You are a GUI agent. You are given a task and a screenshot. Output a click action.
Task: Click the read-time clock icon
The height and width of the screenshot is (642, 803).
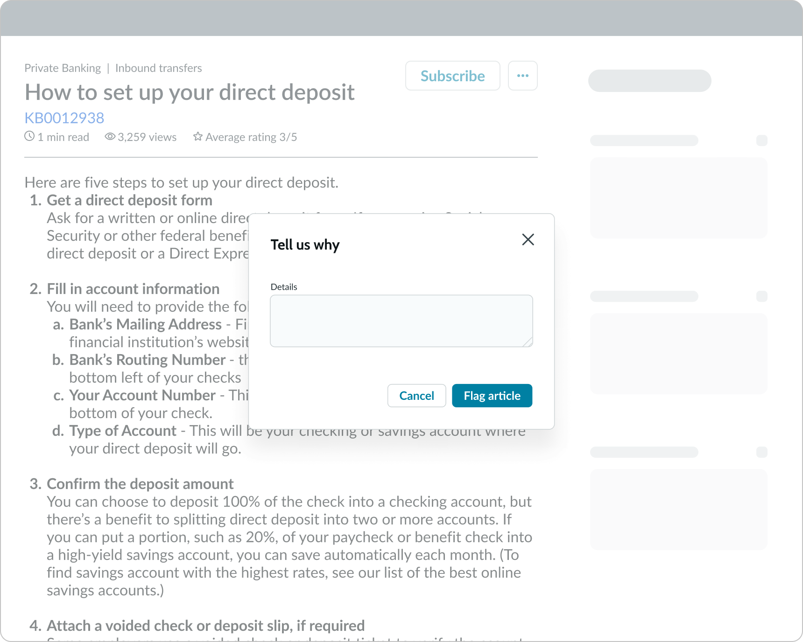point(29,136)
